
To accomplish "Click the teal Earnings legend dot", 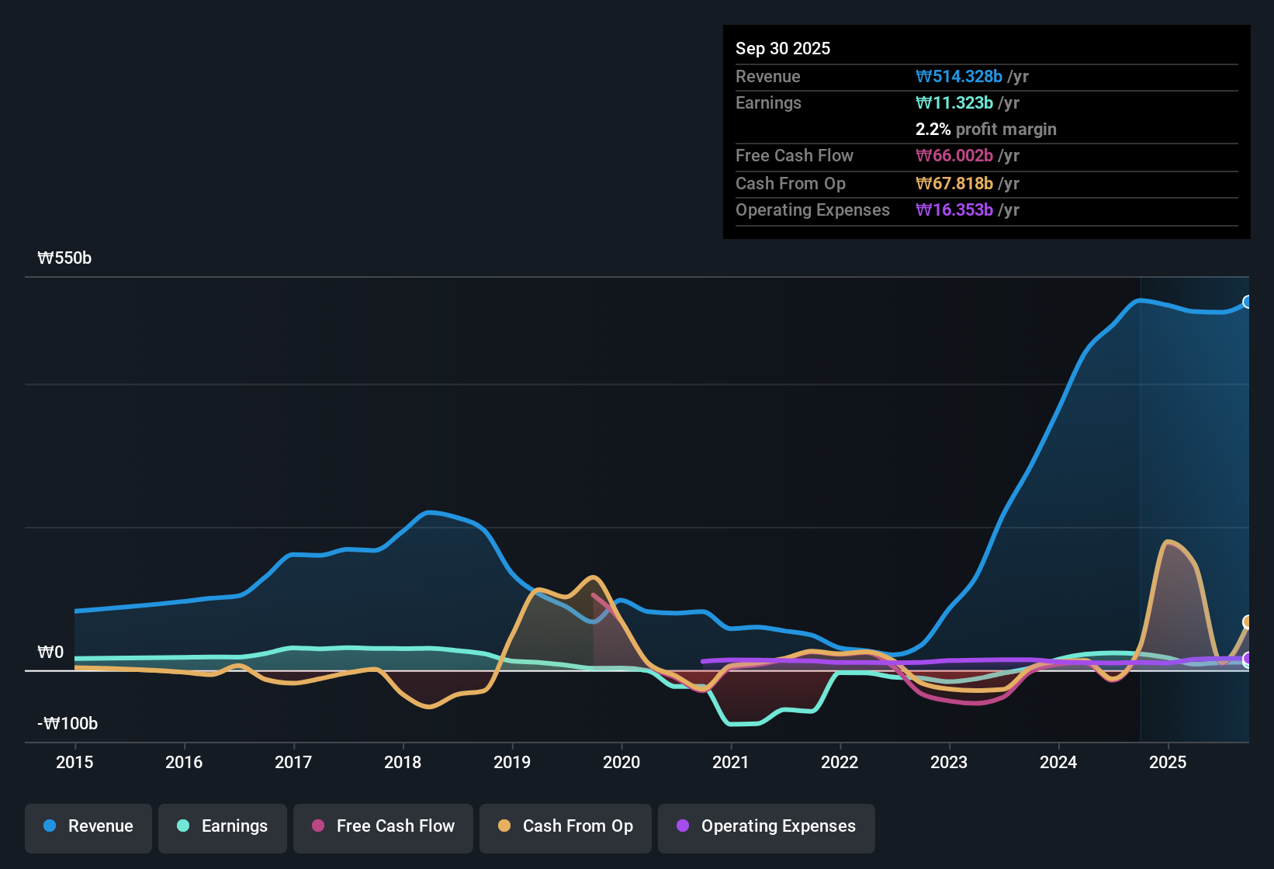I will coord(184,826).
